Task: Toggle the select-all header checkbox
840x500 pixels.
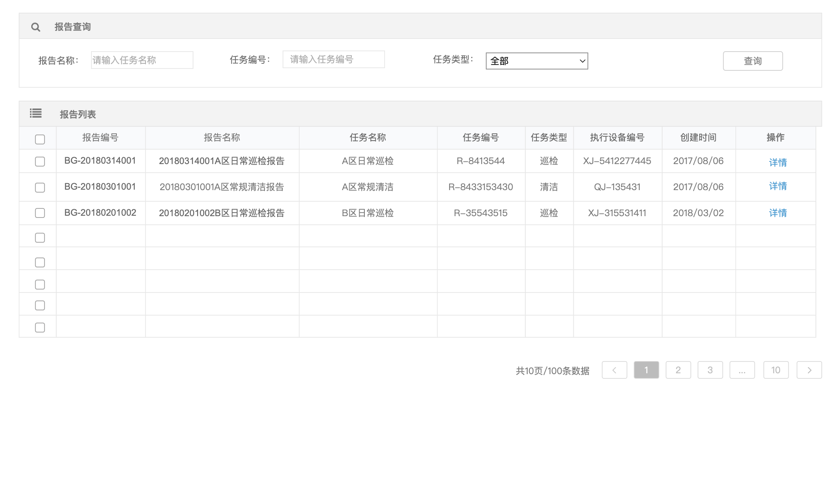Action: click(x=40, y=139)
